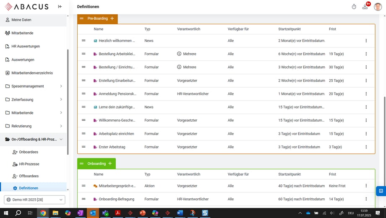The width and height of the screenshot is (386, 218).
Task: Expand the Zeiterfassung menu
Action: (61, 99)
